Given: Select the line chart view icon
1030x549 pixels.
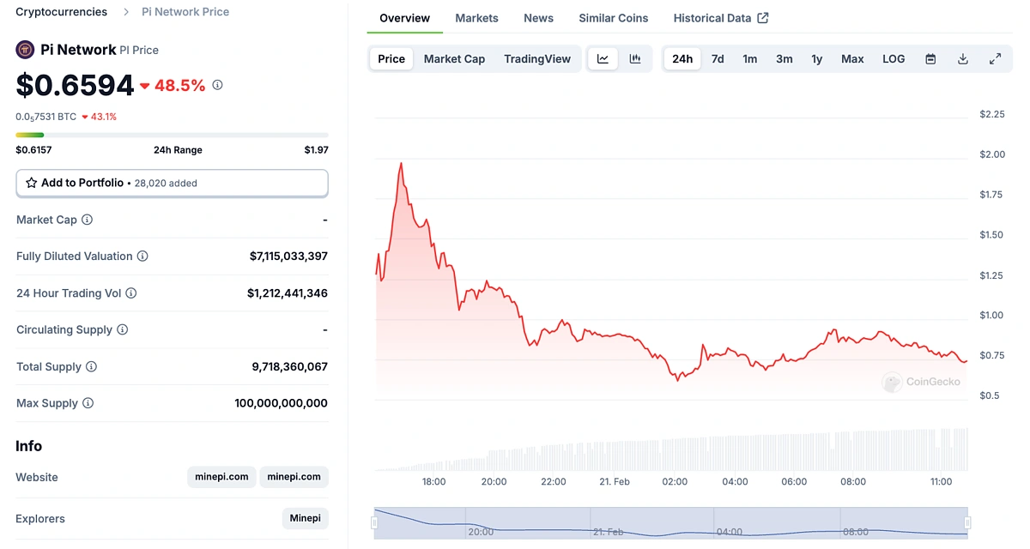Looking at the screenshot, I should click(x=603, y=58).
